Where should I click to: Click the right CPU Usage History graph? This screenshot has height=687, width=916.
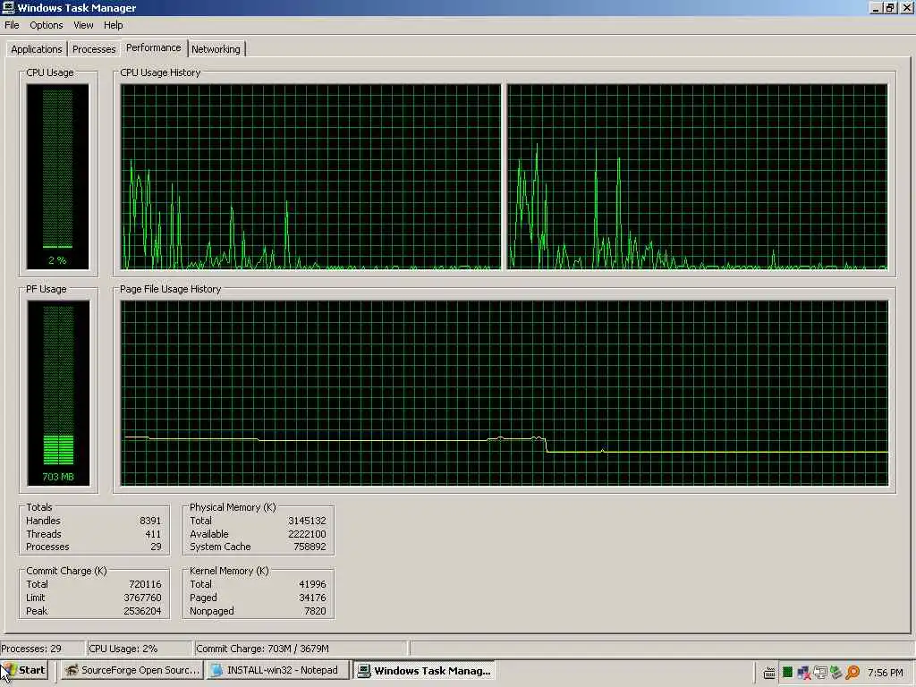click(x=697, y=176)
